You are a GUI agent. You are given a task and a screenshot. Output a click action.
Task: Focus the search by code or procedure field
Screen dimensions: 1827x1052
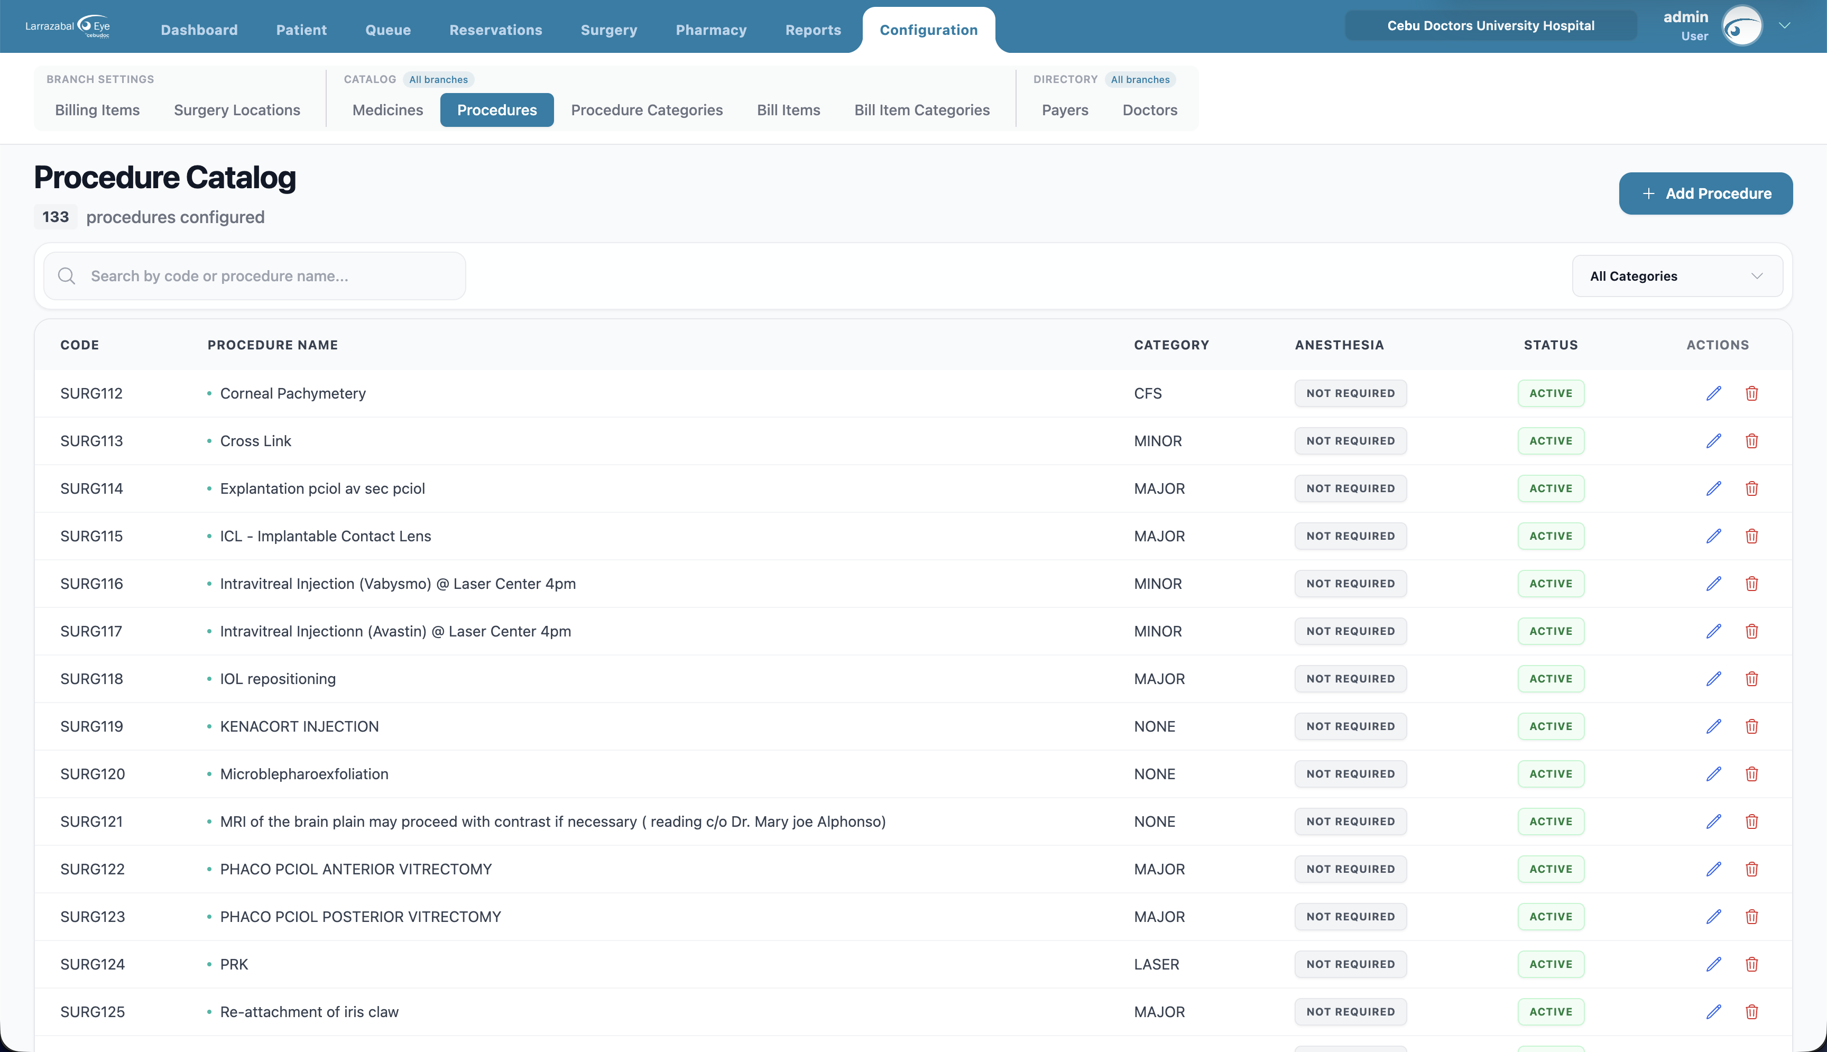click(x=254, y=276)
